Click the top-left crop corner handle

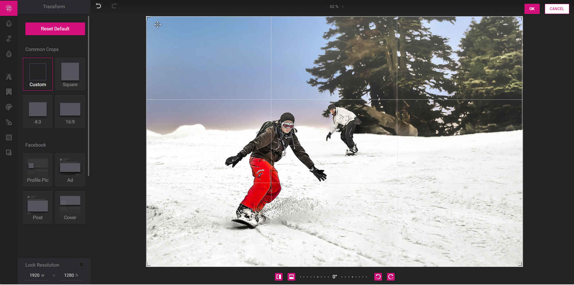148,18
